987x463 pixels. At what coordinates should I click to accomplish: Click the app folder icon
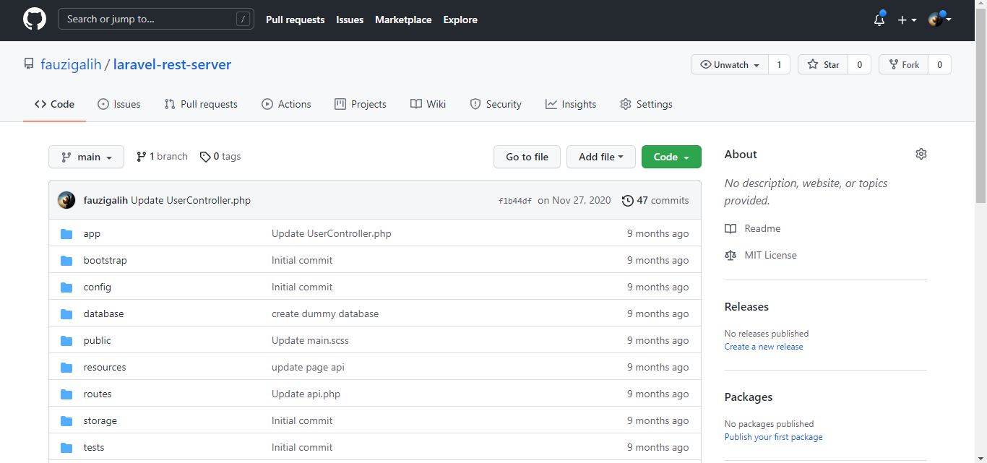(66, 233)
